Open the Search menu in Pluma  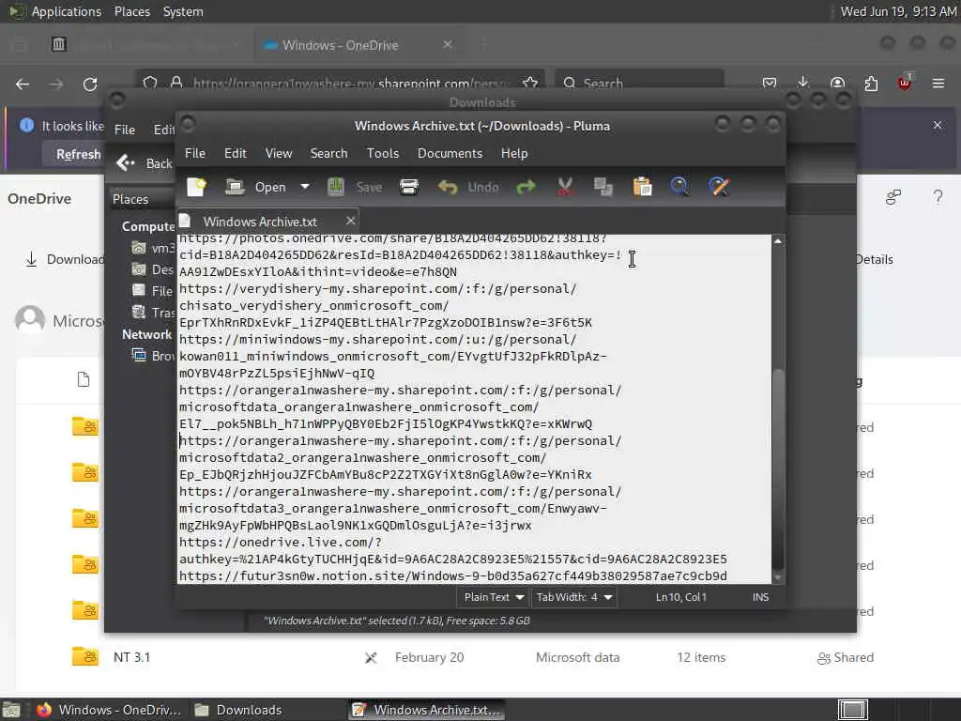(x=328, y=153)
